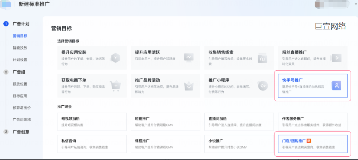
Task: Click the 推广场景 label
Action: pos(65,107)
